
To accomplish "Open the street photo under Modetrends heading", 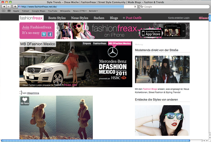I will 162,69.
